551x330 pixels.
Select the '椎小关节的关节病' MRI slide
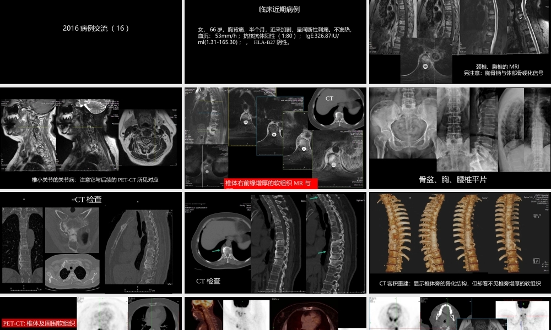[x=91, y=137]
